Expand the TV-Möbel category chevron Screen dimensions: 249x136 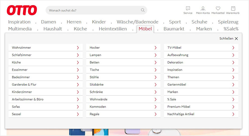click(233, 48)
